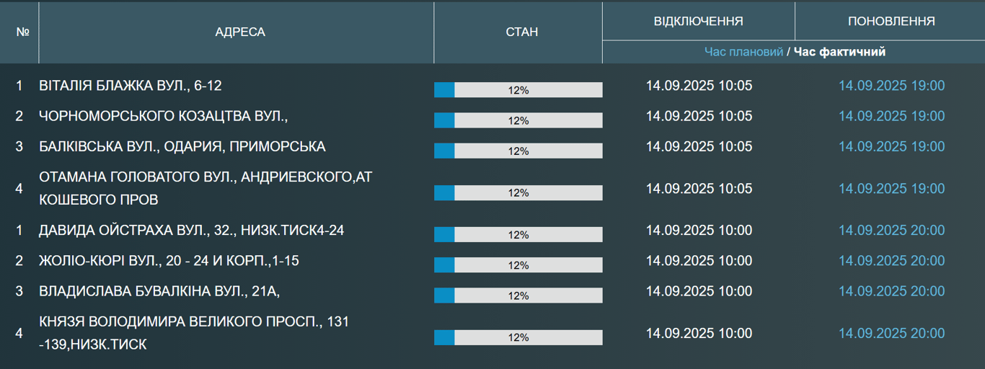Click progress bar for ВІТАЛІЯ БЛАЖКА row
Viewport: 985px width, 369px height.
[x=518, y=90]
